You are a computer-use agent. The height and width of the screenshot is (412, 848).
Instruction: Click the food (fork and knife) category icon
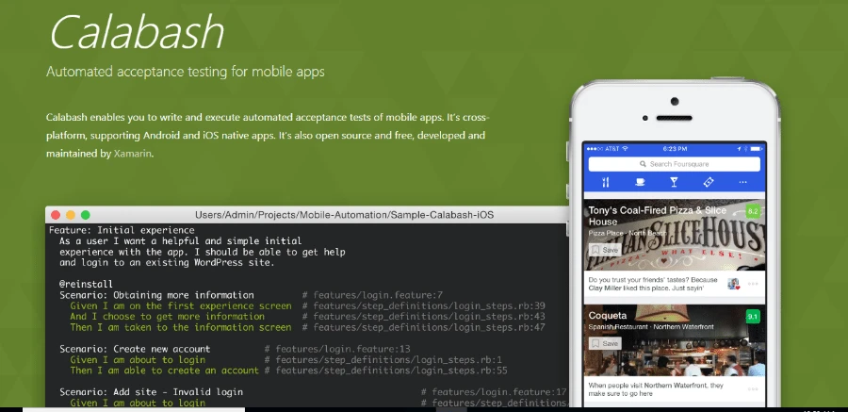607,182
